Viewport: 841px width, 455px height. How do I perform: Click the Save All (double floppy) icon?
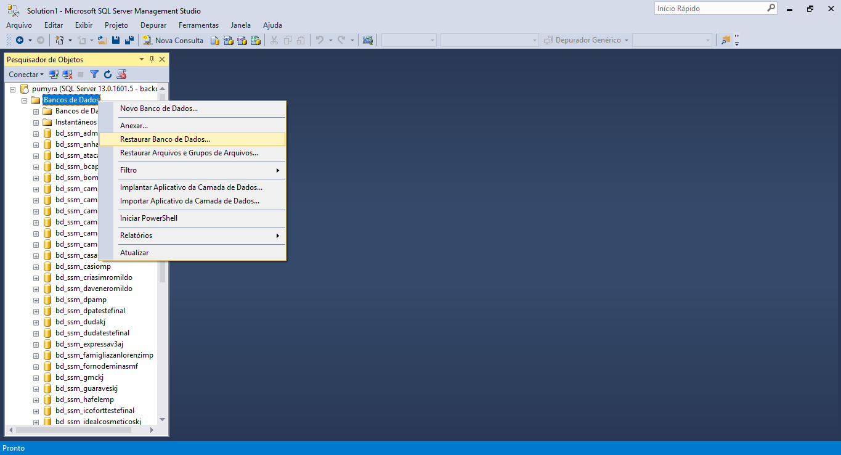click(129, 40)
